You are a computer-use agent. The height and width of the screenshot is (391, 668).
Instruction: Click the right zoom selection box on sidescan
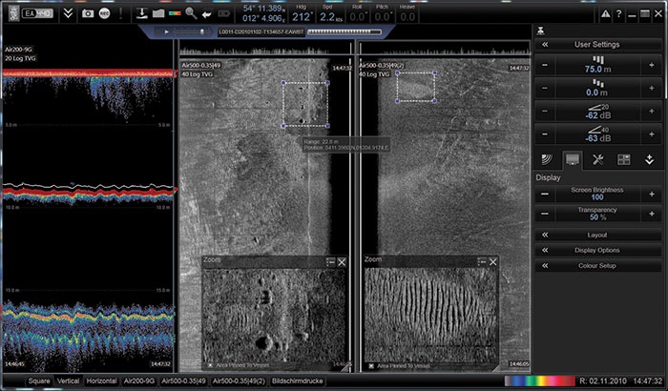(416, 87)
